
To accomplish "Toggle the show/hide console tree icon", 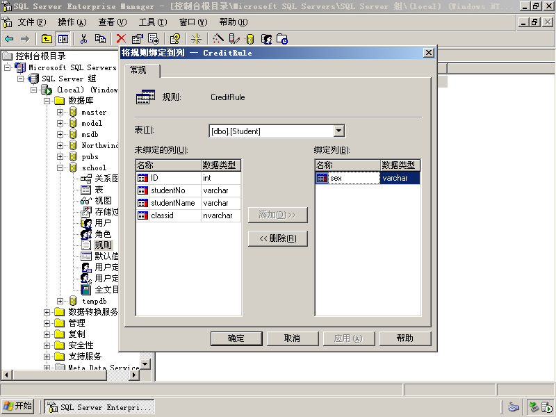I will (x=63, y=39).
